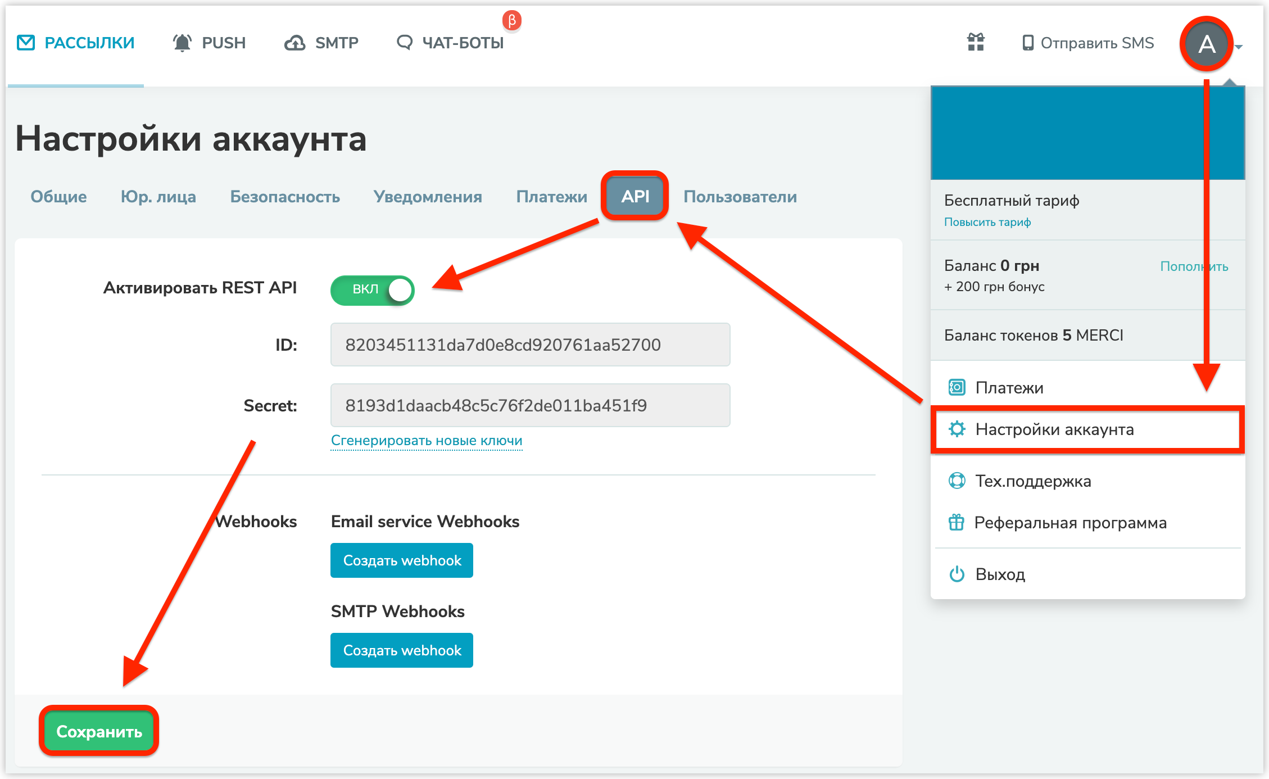Click the gear icon for Настройки аккаунта
1269x779 pixels.
957,429
